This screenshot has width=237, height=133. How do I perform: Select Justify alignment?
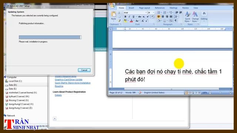coord(171,17)
